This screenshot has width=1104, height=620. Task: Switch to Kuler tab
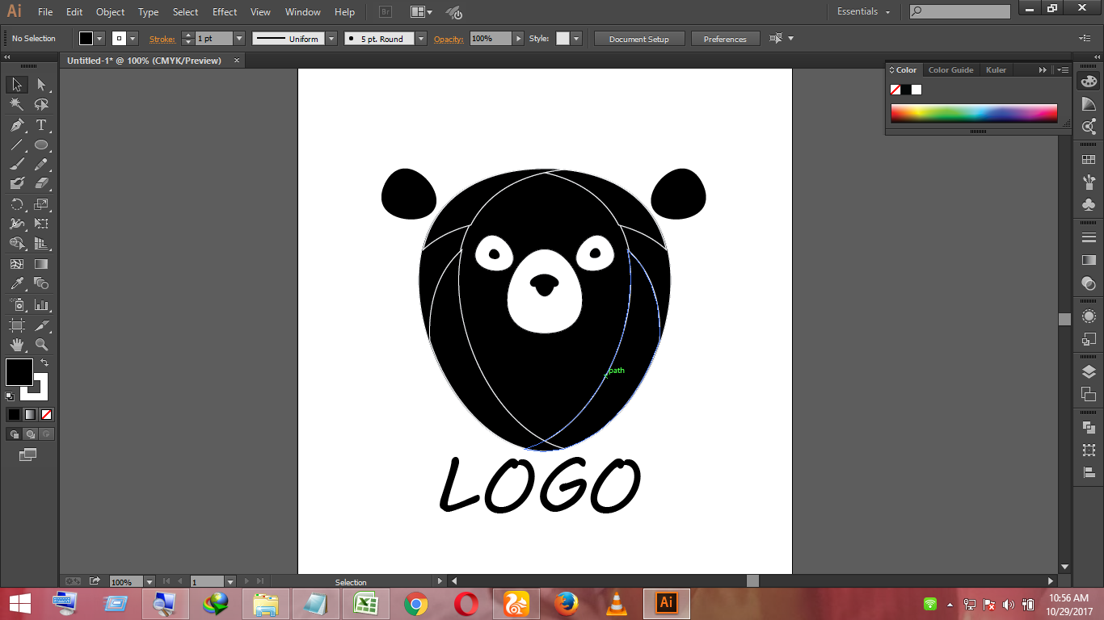tap(996, 70)
